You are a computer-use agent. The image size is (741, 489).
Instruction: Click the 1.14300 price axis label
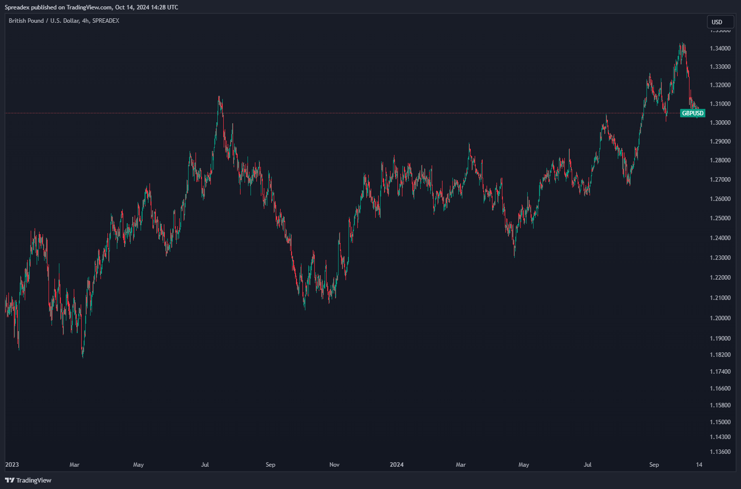tap(720, 437)
